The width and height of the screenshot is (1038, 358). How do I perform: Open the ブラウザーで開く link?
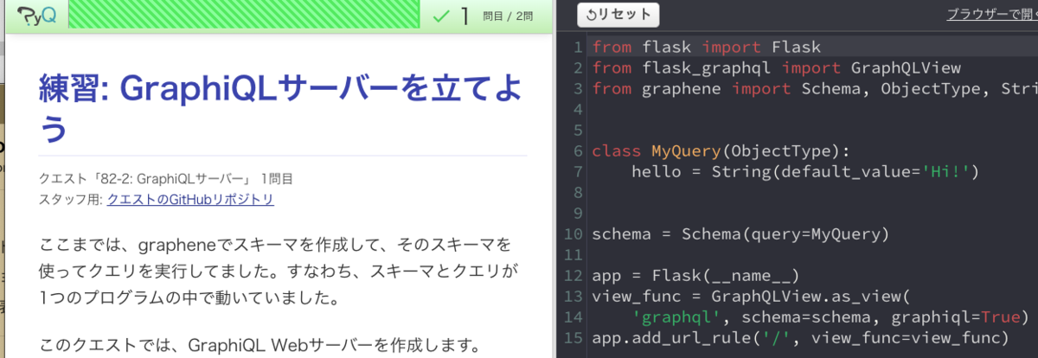pyautogui.click(x=991, y=15)
